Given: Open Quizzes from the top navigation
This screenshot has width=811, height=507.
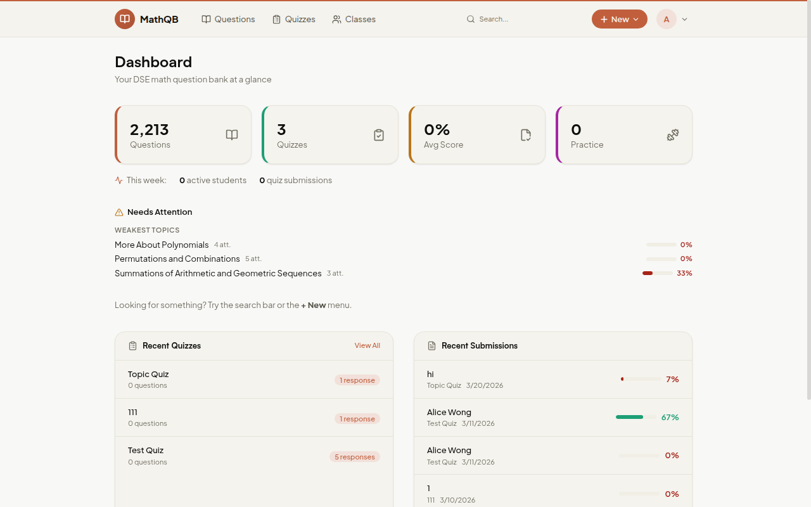Looking at the screenshot, I should [293, 19].
